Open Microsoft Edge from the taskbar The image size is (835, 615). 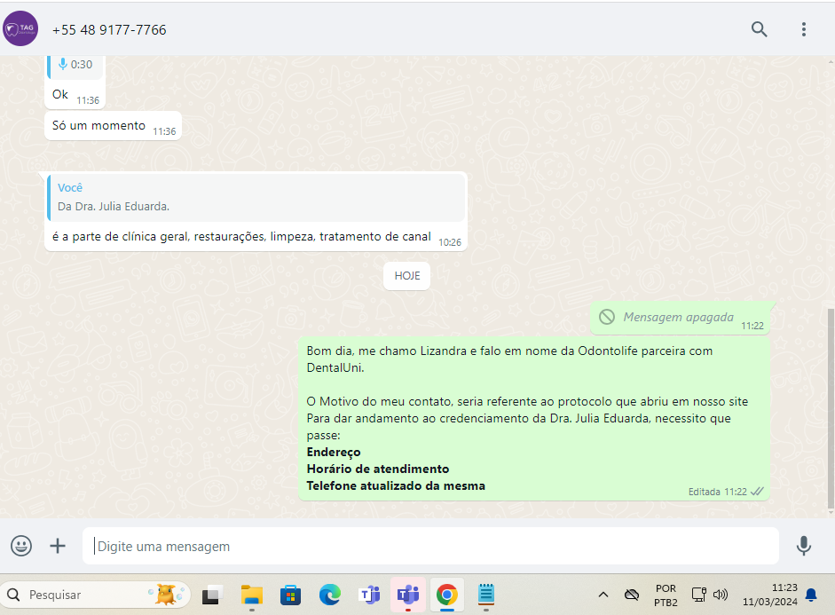click(329, 595)
